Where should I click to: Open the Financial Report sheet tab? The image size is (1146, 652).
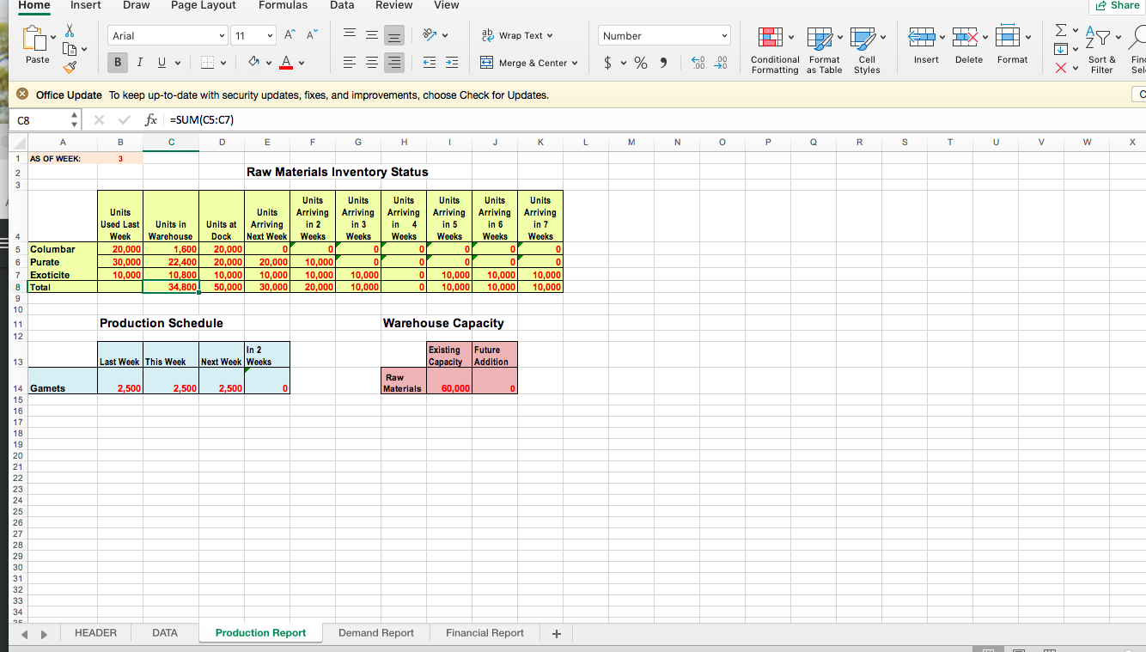(x=485, y=633)
